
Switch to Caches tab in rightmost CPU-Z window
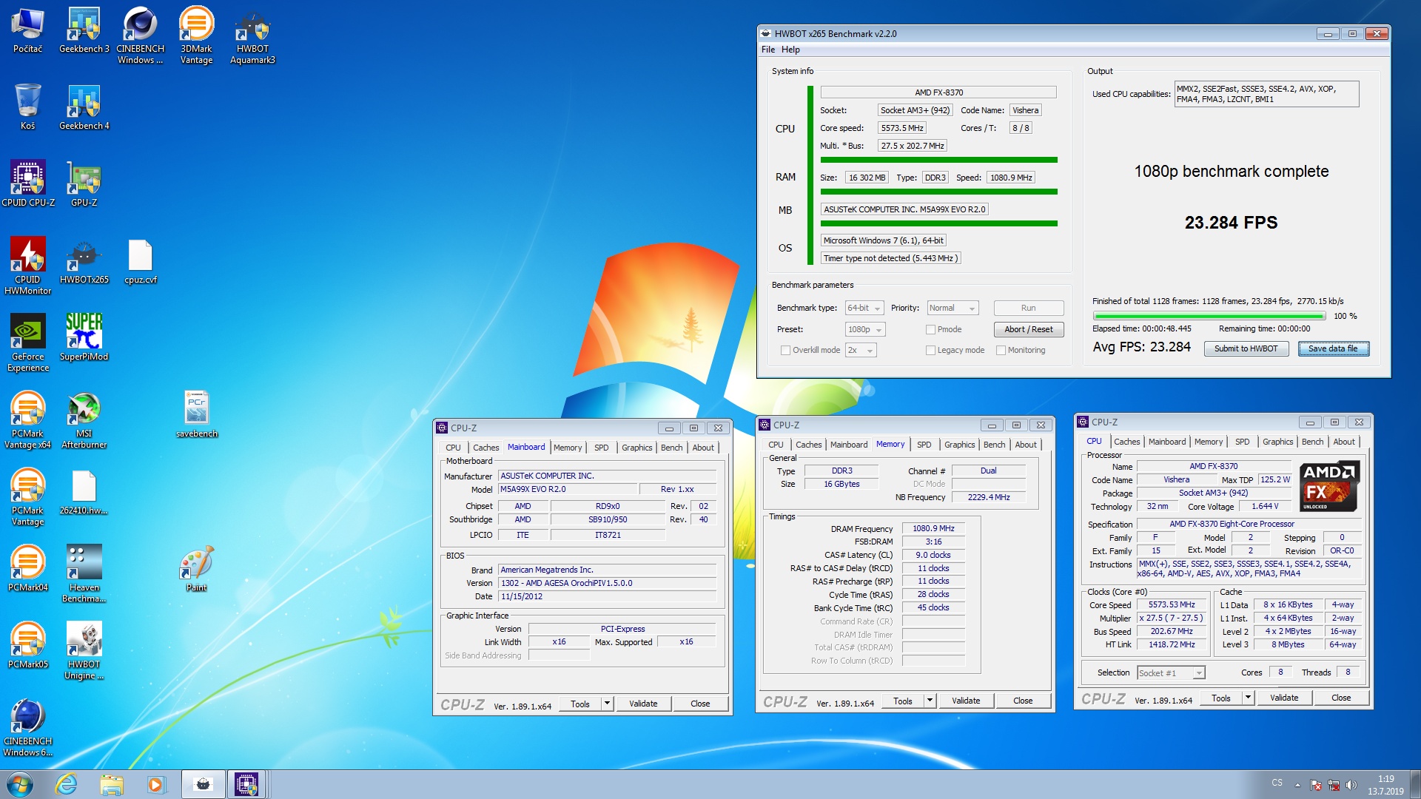[1126, 442]
